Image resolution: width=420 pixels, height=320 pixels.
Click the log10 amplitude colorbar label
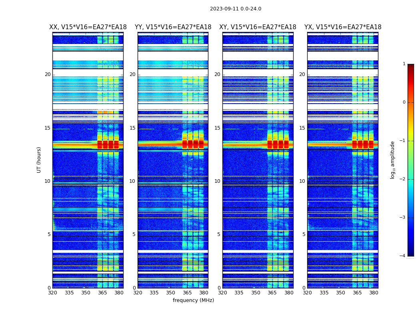coord(392,160)
